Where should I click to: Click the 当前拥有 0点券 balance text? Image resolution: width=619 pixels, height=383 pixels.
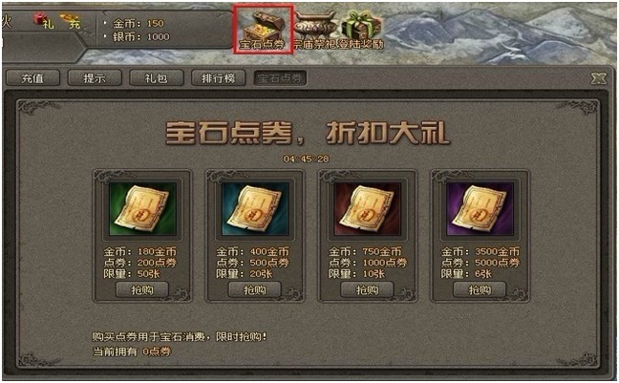(132, 351)
